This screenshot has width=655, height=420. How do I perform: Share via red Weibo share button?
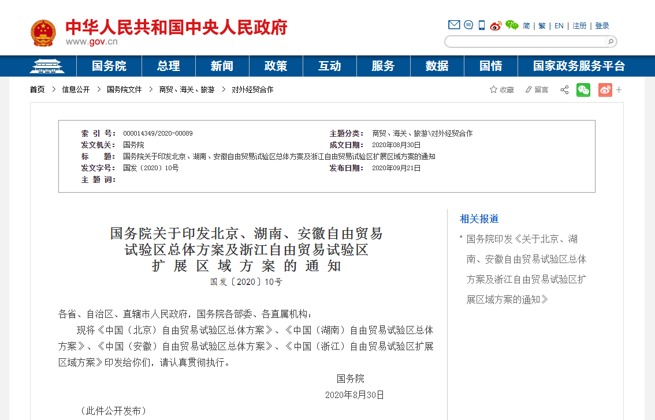(x=605, y=90)
